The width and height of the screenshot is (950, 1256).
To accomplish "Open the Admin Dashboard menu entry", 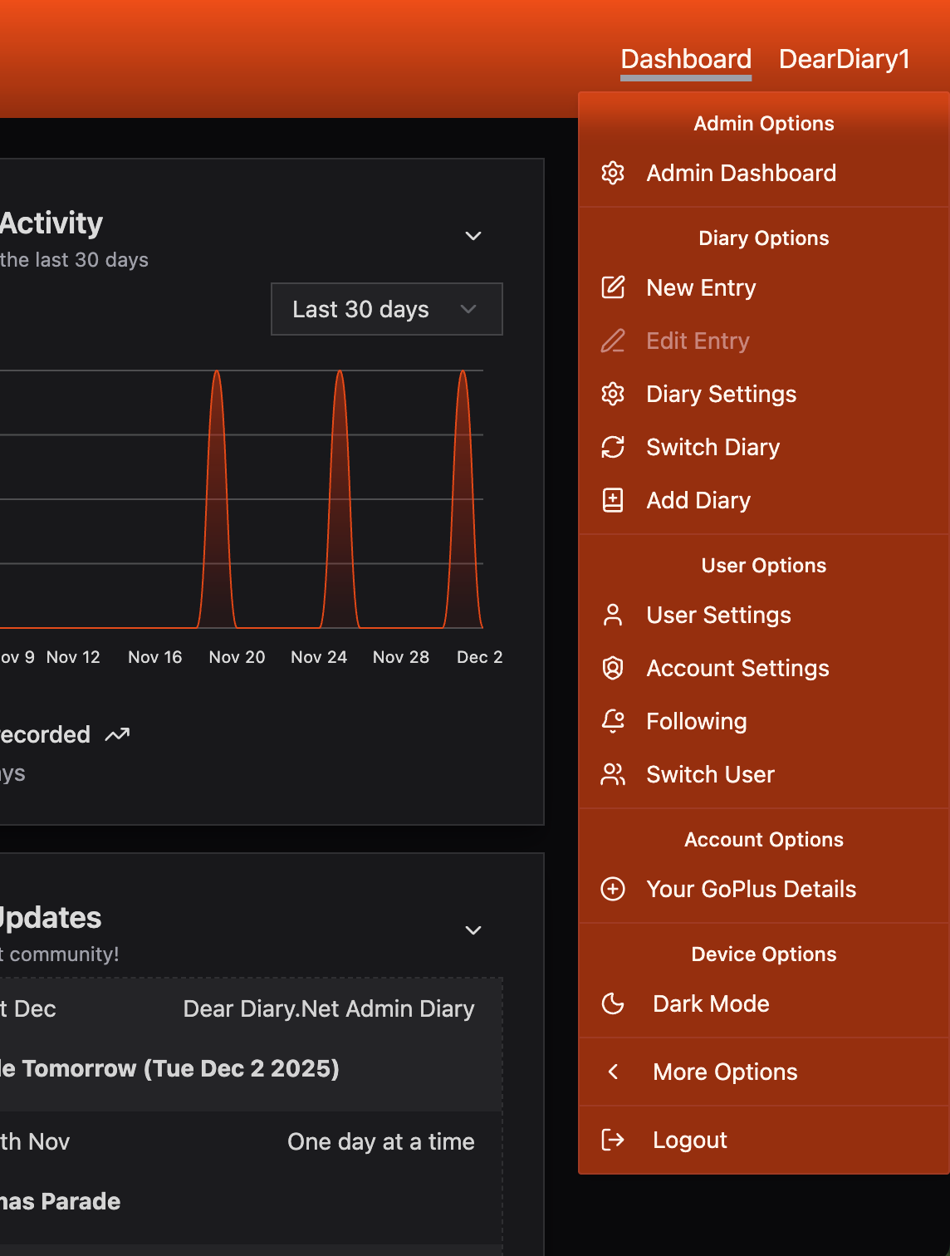I will (764, 173).
